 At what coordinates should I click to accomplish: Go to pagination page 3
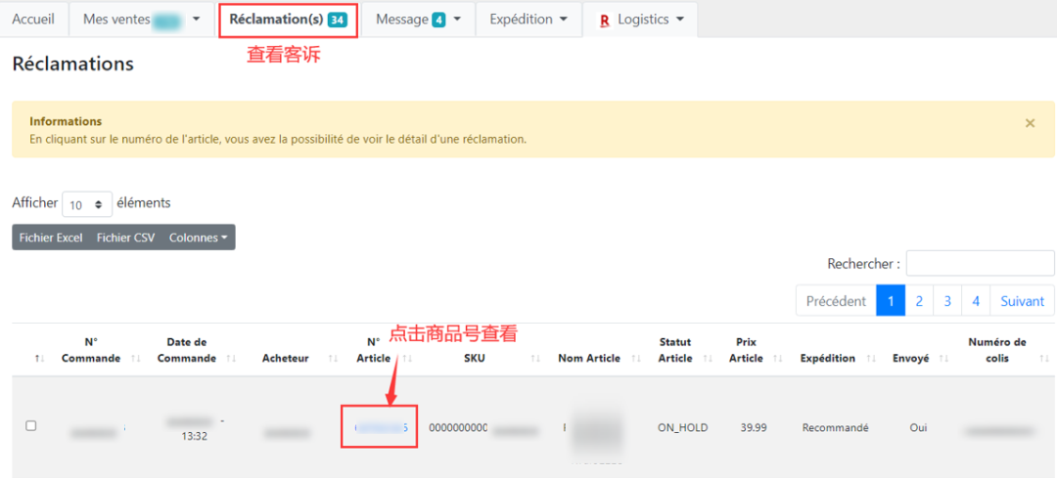pyautogui.click(x=947, y=301)
